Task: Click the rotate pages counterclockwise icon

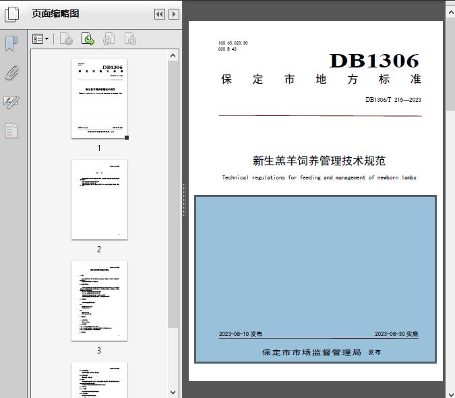Action: point(109,39)
